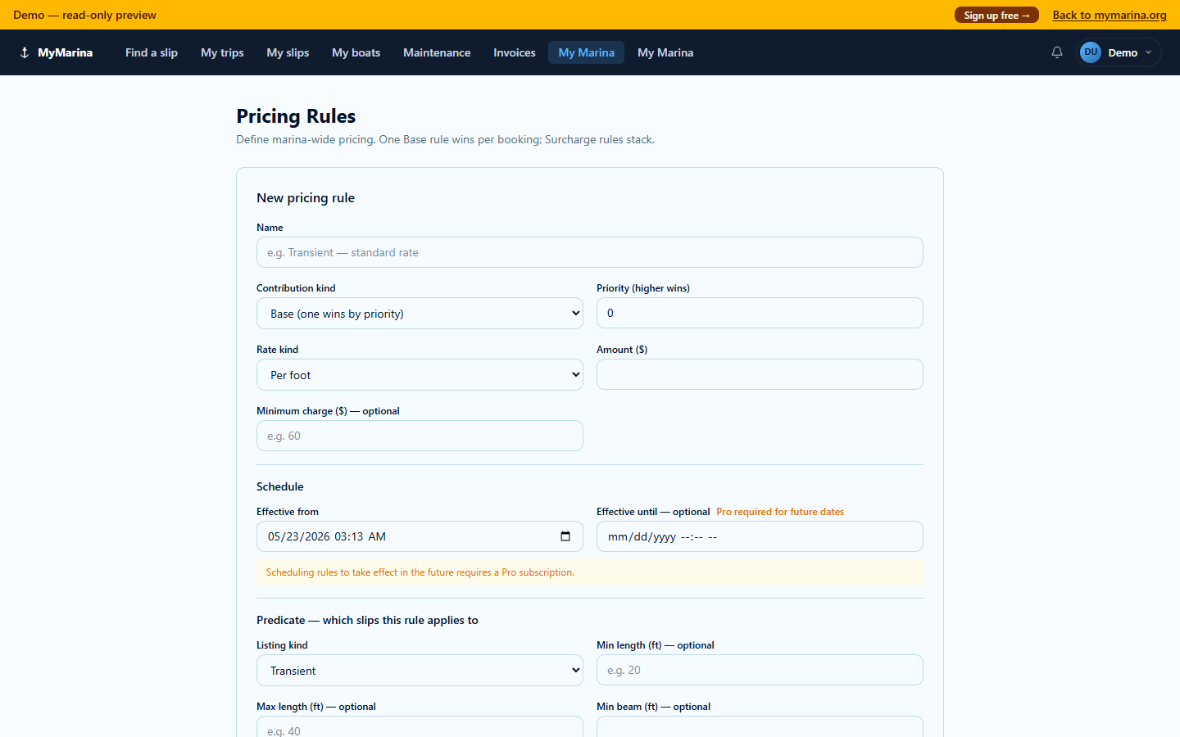
Task: Click the Sign up free button
Action: tap(996, 15)
